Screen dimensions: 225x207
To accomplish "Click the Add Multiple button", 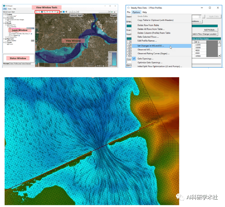I will point(210,30).
